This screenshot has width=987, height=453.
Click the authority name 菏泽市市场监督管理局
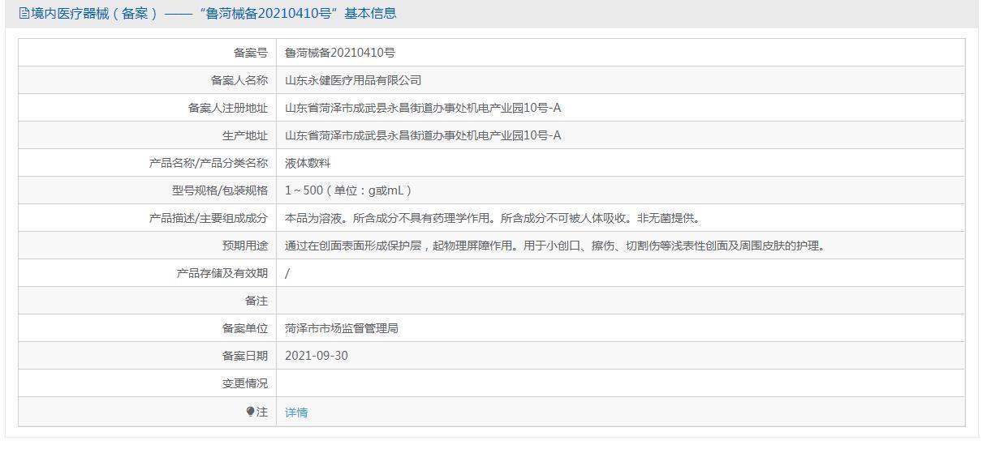(342, 328)
